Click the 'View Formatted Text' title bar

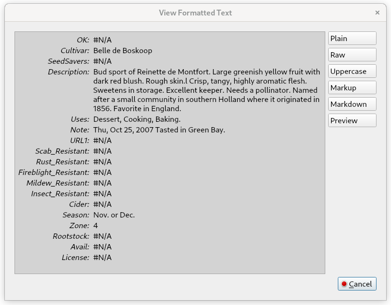point(195,13)
